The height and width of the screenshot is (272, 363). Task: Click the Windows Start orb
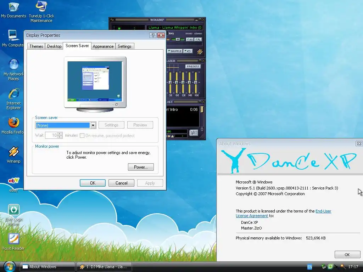click(9, 267)
